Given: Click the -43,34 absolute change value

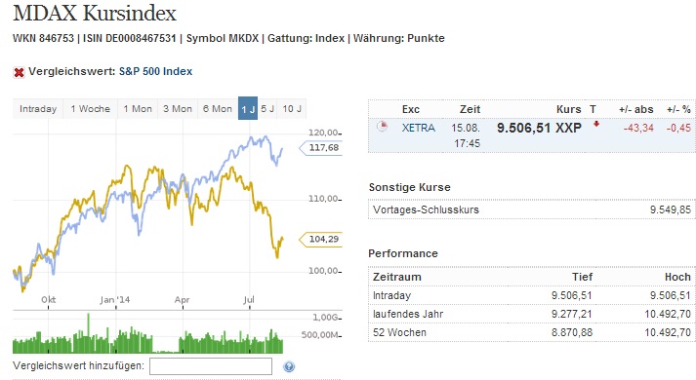Looking at the screenshot, I should 638,128.
